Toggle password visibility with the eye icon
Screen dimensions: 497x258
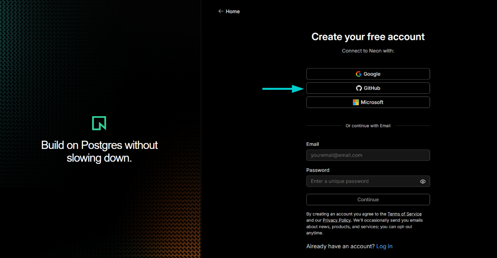click(x=423, y=181)
